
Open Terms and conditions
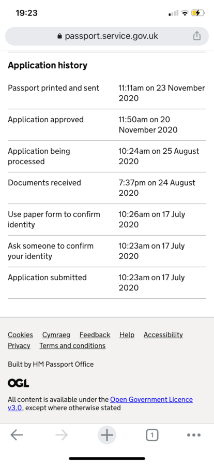(x=72, y=345)
